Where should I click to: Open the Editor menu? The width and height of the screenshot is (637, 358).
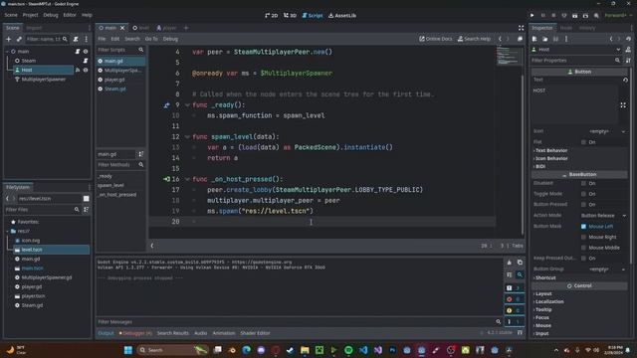[x=70, y=15]
